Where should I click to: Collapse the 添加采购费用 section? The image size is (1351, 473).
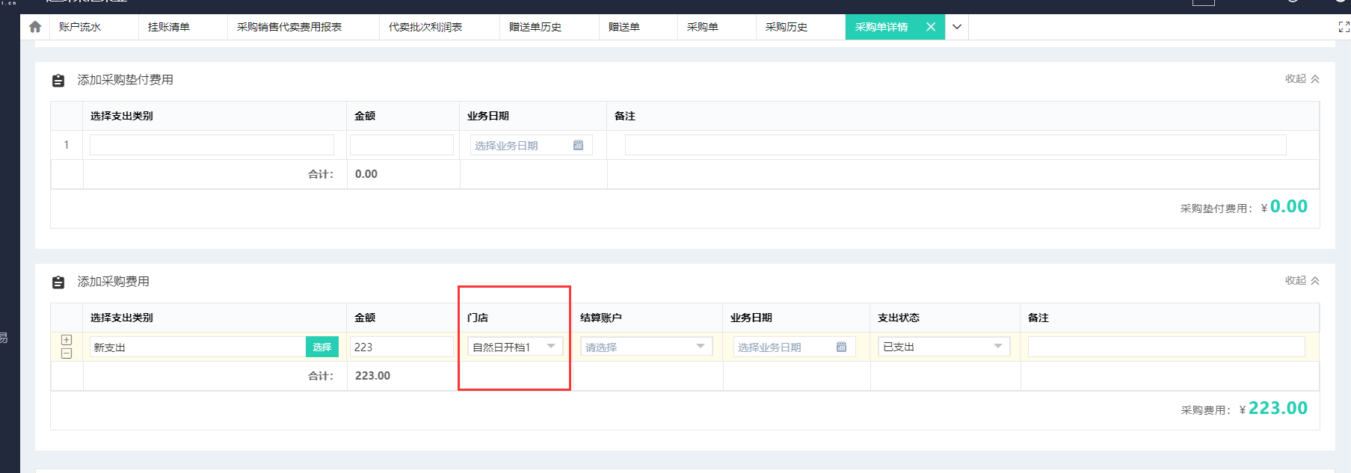1302,280
